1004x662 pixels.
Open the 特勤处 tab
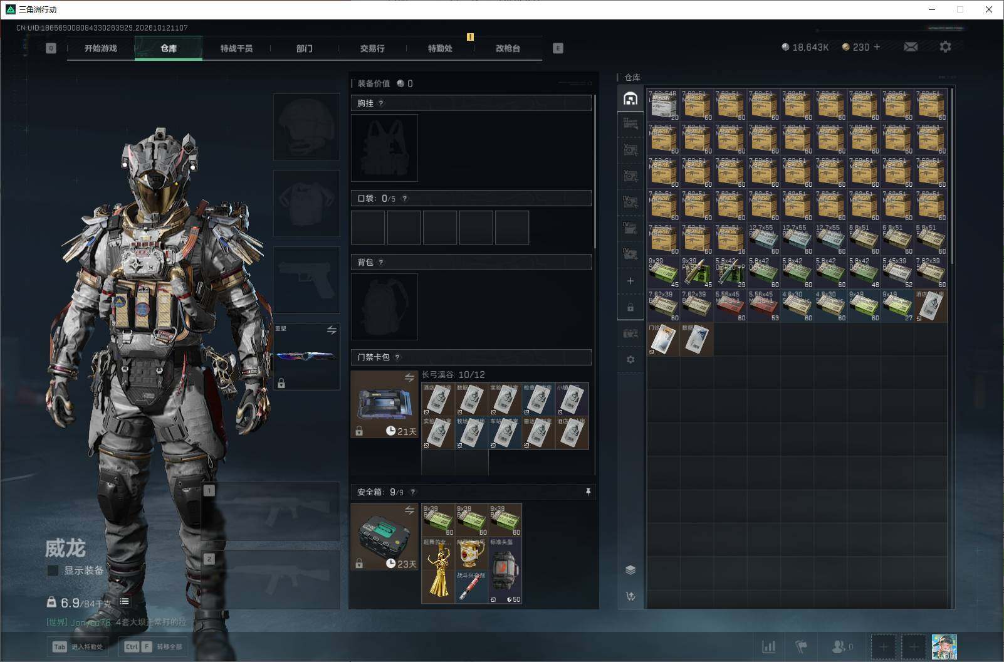(440, 48)
